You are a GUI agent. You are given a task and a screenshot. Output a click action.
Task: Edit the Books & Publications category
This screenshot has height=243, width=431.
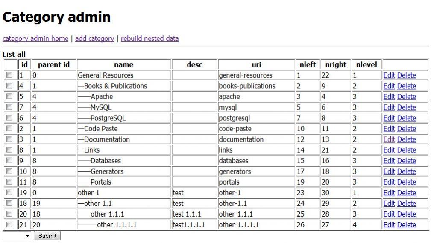coord(389,86)
